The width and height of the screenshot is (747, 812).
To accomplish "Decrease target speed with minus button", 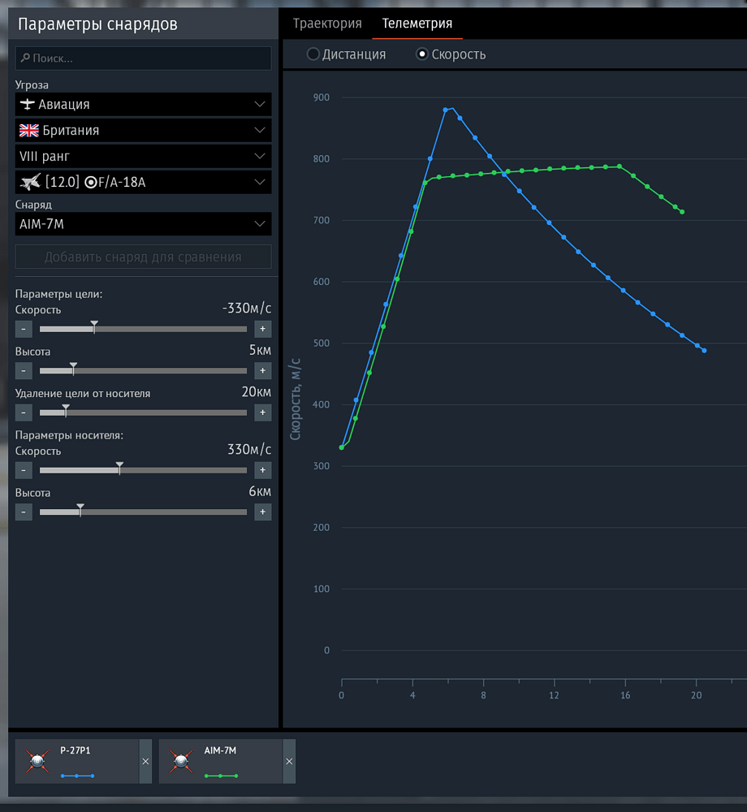I will tap(24, 329).
